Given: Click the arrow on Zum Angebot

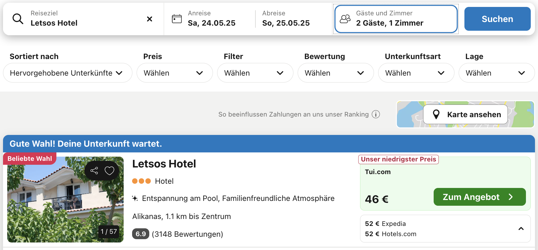Looking at the screenshot, I should pos(511,197).
